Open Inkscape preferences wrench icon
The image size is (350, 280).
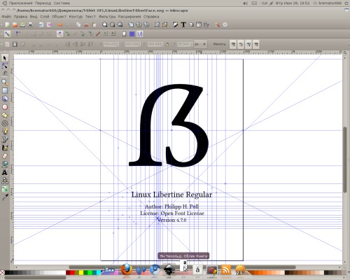[x=217, y=24]
